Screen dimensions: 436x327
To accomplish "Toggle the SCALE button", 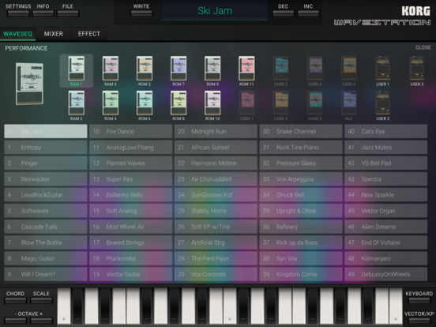I will [41, 300].
